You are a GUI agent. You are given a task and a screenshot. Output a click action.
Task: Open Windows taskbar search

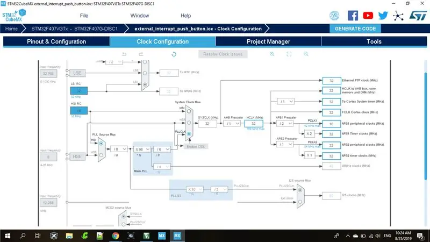pyautogui.click(x=23, y=236)
